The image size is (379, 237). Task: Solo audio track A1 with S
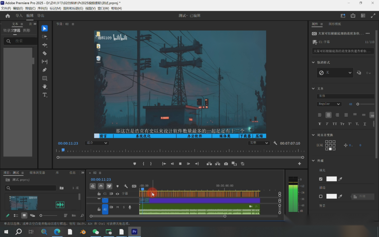(124, 207)
